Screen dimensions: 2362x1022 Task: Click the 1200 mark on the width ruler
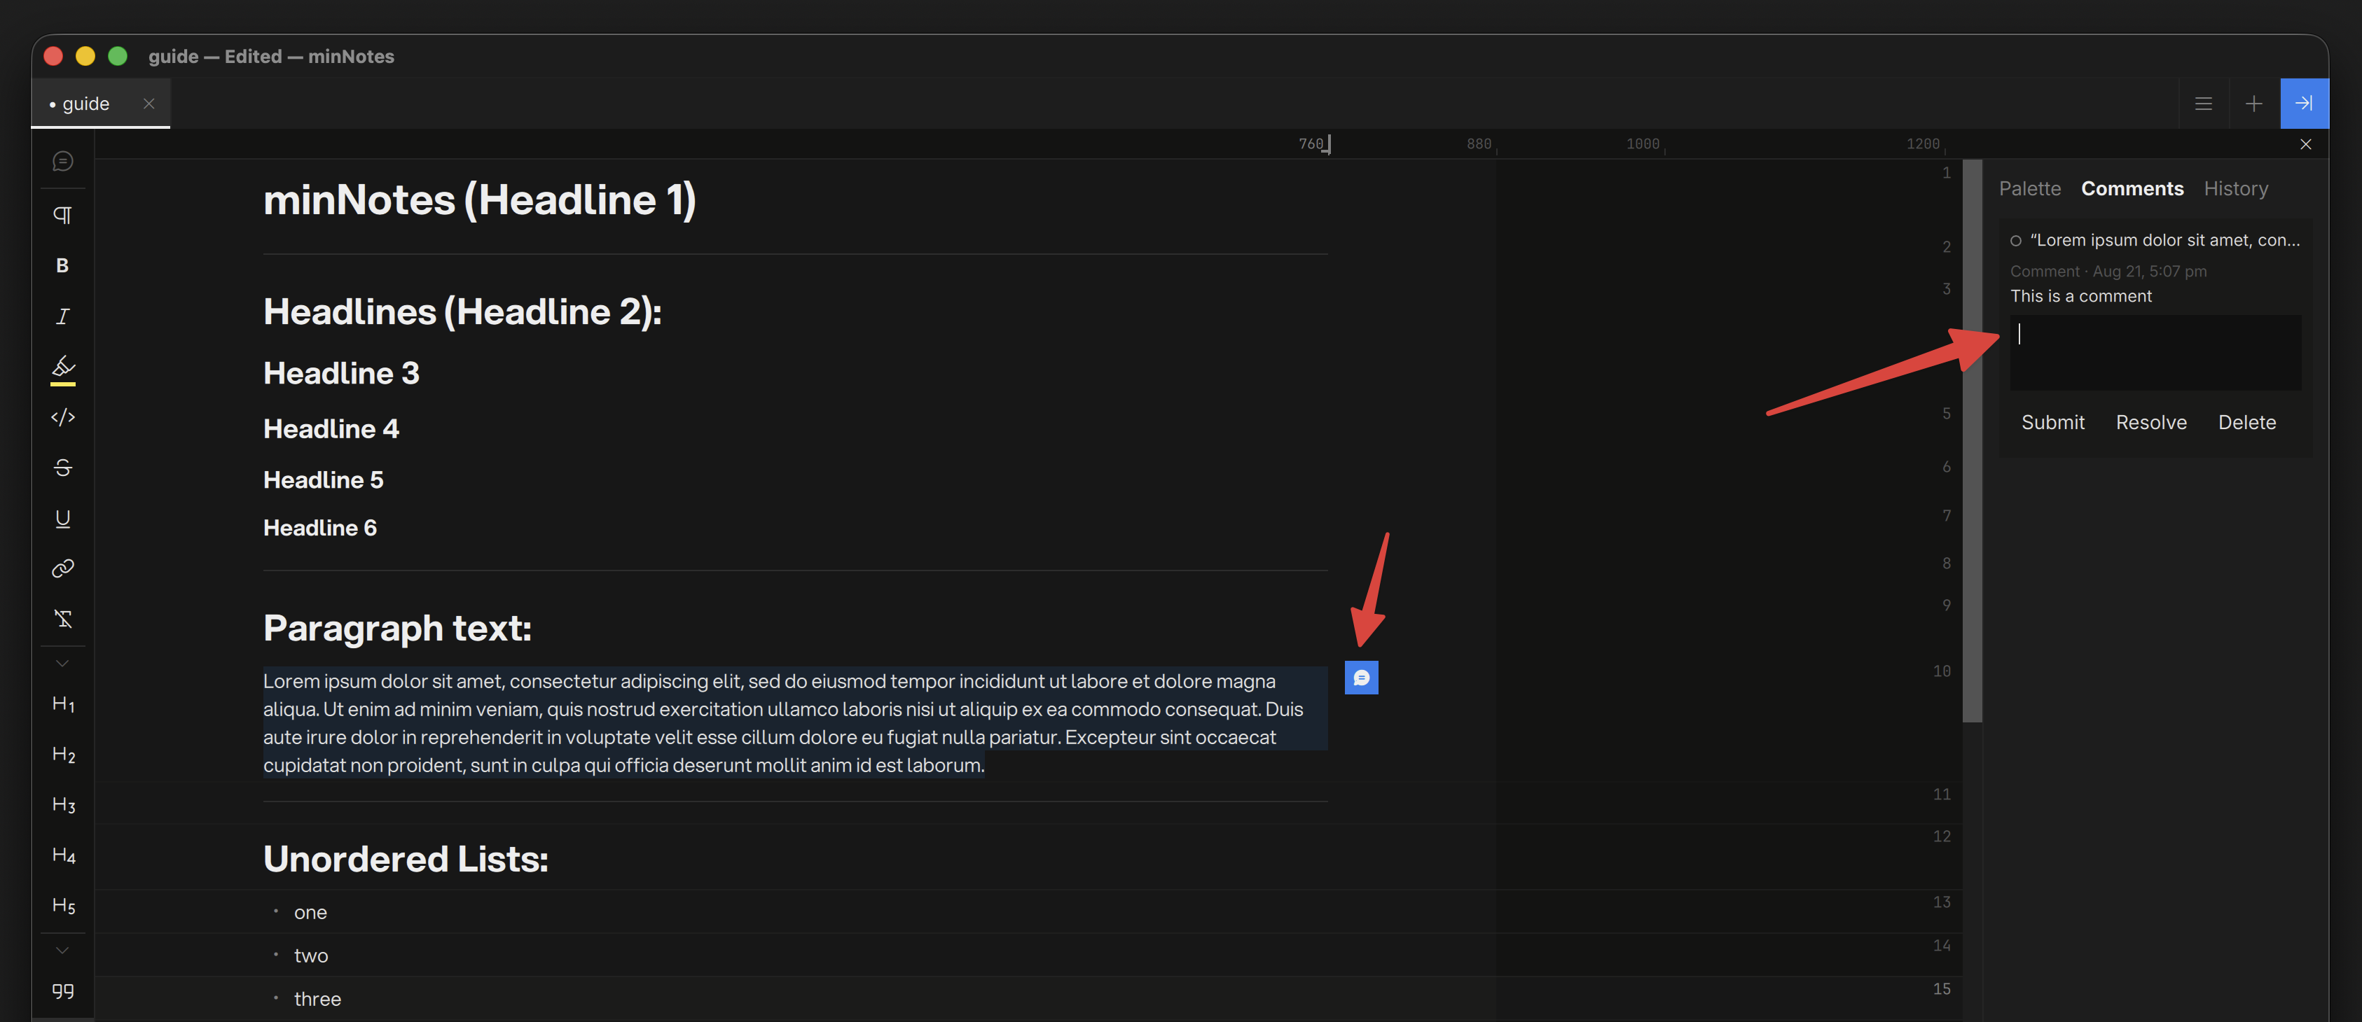click(1923, 144)
